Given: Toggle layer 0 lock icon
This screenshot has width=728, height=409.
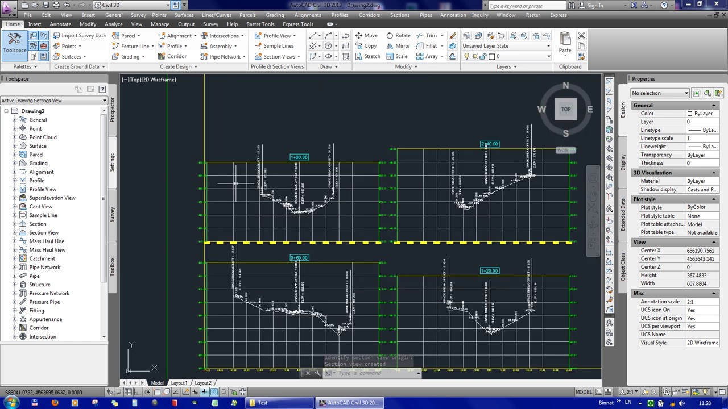Looking at the screenshot, I should 483,56.
